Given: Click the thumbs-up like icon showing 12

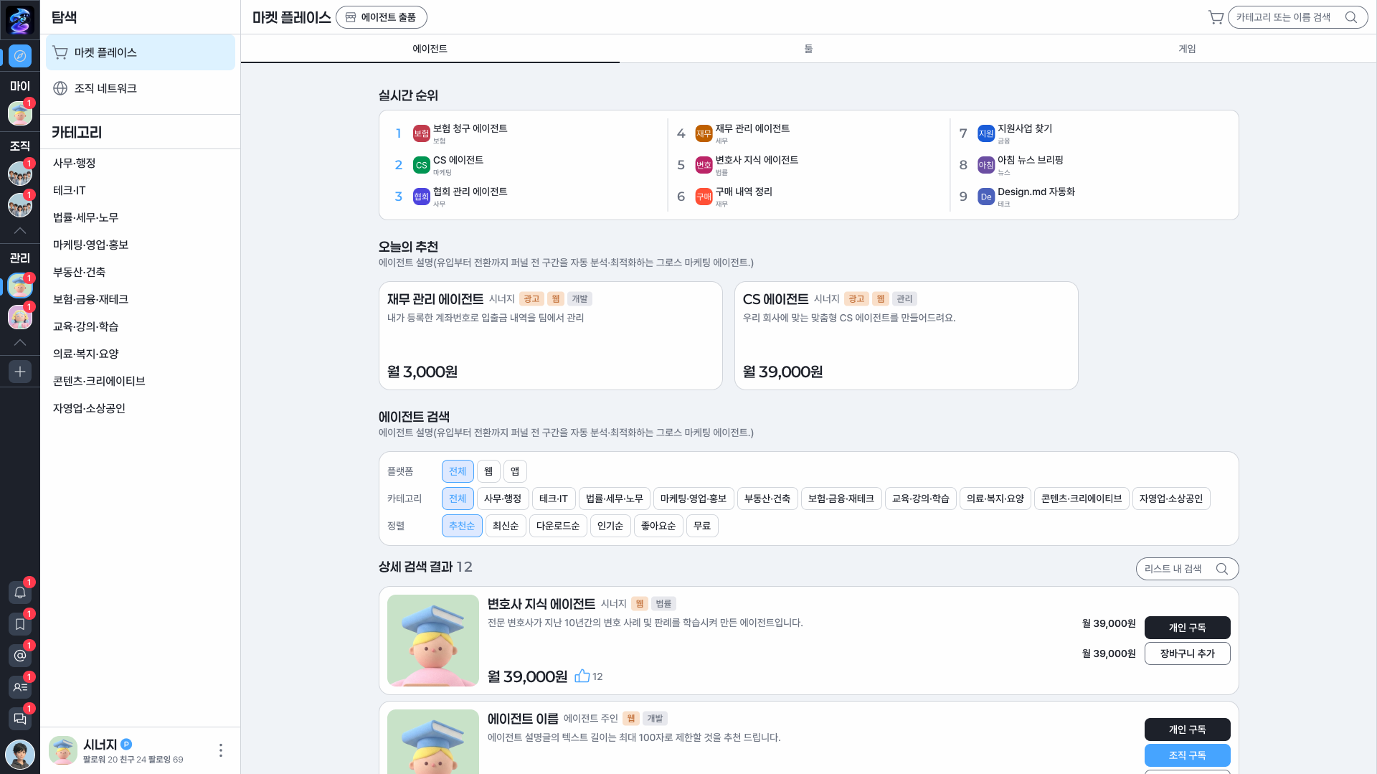Looking at the screenshot, I should pos(582,676).
